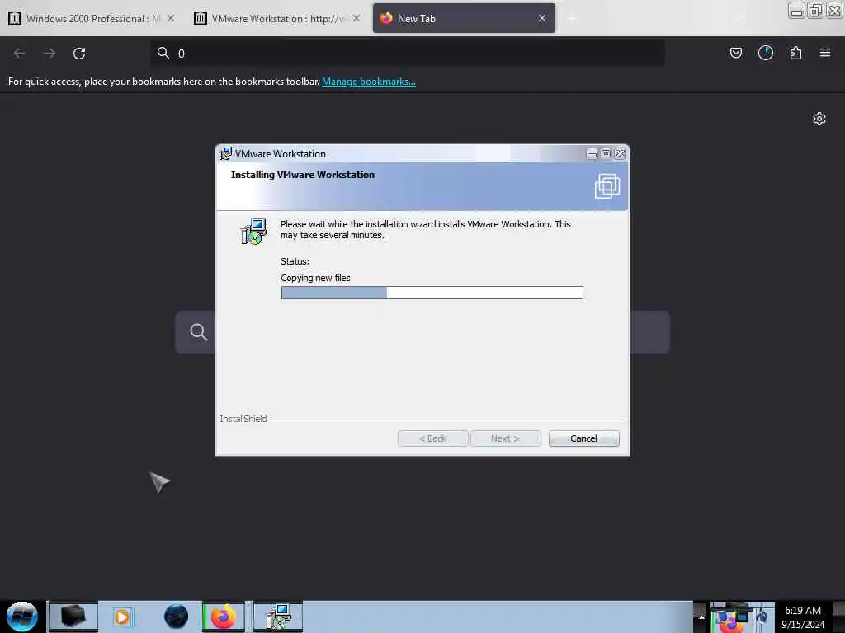Click the setup disc icon beside message
This screenshot has height=633, width=845.
click(x=254, y=232)
